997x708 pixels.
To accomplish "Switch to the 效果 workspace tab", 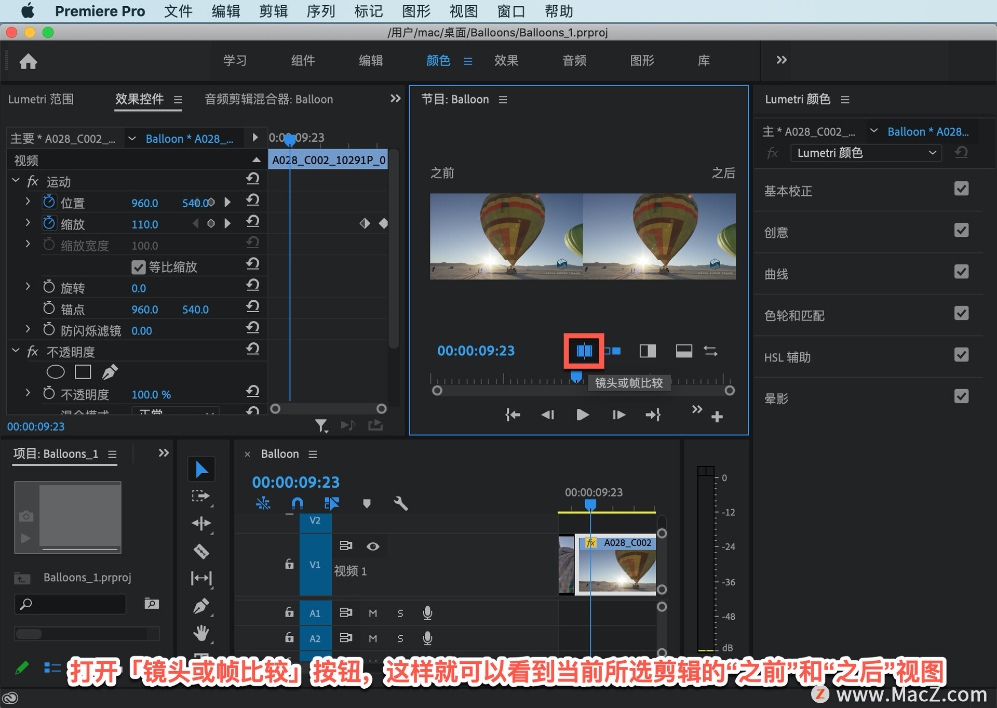I will pos(506,61).
